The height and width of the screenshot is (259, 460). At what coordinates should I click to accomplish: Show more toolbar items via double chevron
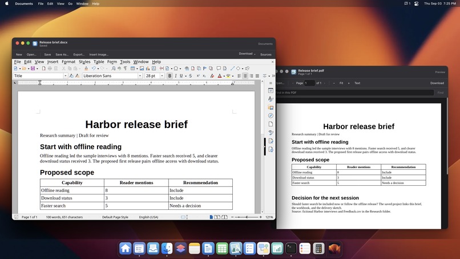point(273,76)
